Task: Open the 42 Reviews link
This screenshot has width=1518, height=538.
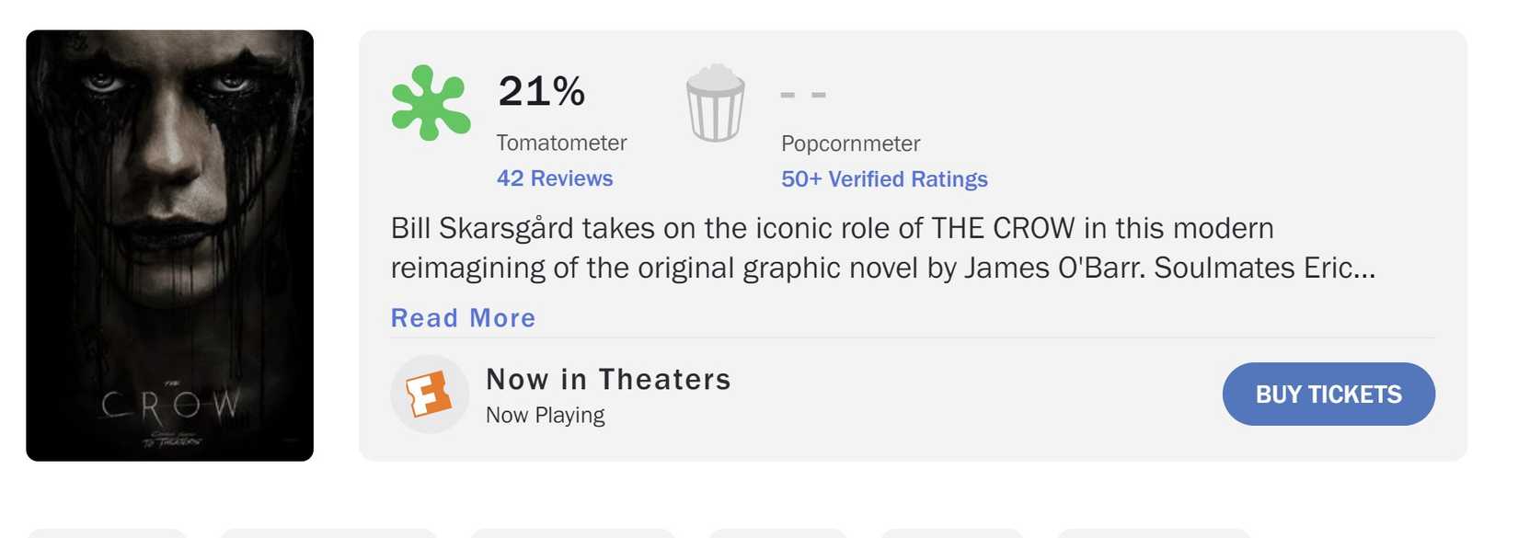Action: pos(555,178)
